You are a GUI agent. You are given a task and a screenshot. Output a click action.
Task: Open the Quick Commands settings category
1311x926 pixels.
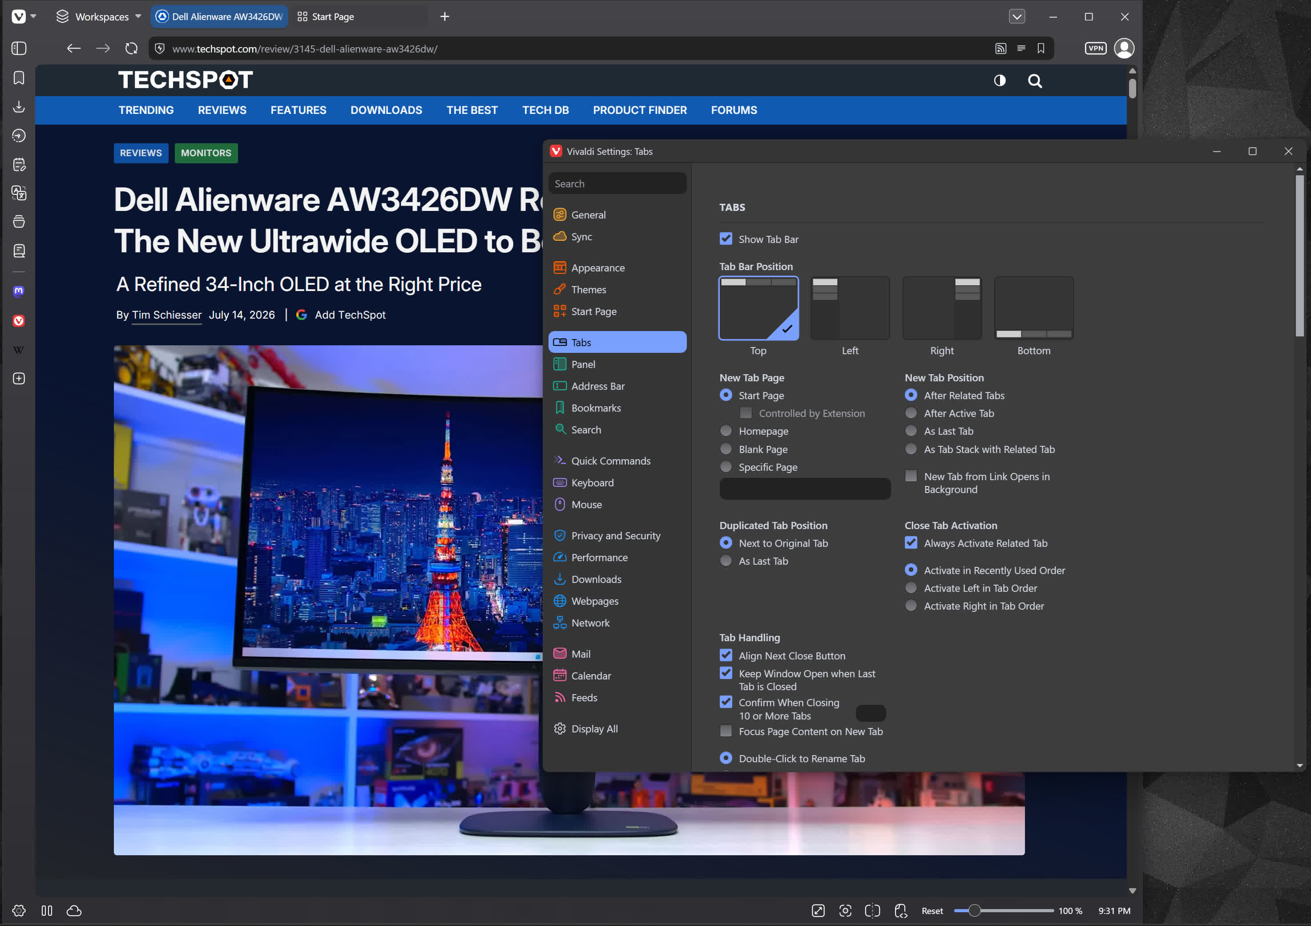tap(617, 461)
